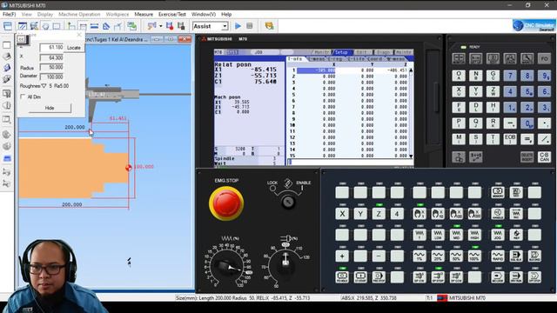Viewport: 557px width, 313px height.
Task: Click the green stacked-windows icon in toolbar
Action: click(x=131, y=26)
